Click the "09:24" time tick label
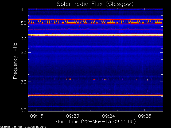 click(109, 116)
